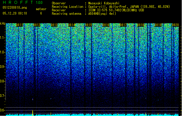
Task: Select the meteor count value 6
Action: (41, 13)
